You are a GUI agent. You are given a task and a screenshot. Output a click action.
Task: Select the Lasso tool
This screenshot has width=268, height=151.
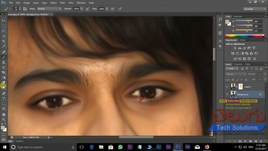click(x=4, y=31)
